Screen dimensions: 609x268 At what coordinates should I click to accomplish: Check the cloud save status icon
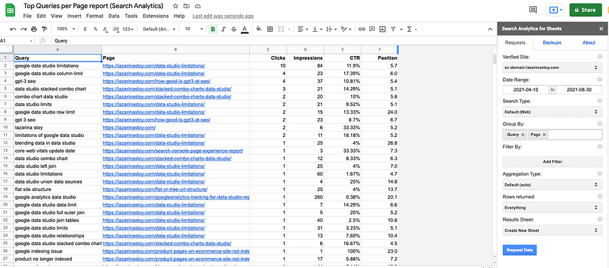click(198, 6)
